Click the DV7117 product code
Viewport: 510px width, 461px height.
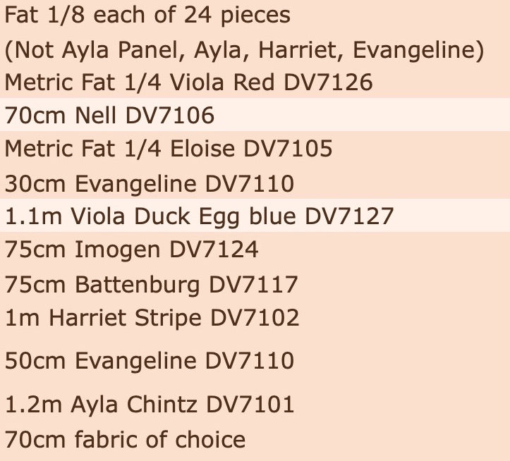click(253, 285)
